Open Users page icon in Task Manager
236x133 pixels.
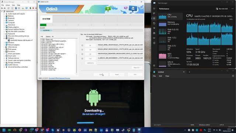pyautogui.click(x=154, y=33)
